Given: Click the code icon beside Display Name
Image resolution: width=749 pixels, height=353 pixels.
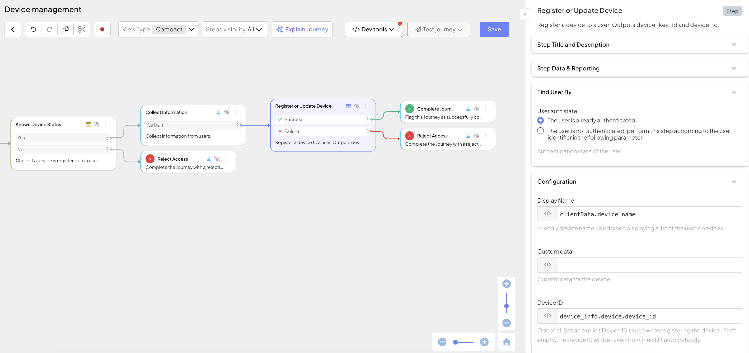Looking at the screenshot, I should pos(547,214).
